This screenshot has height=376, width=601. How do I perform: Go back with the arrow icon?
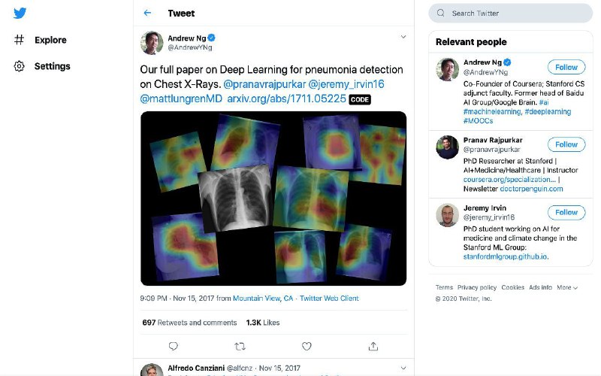147,13
